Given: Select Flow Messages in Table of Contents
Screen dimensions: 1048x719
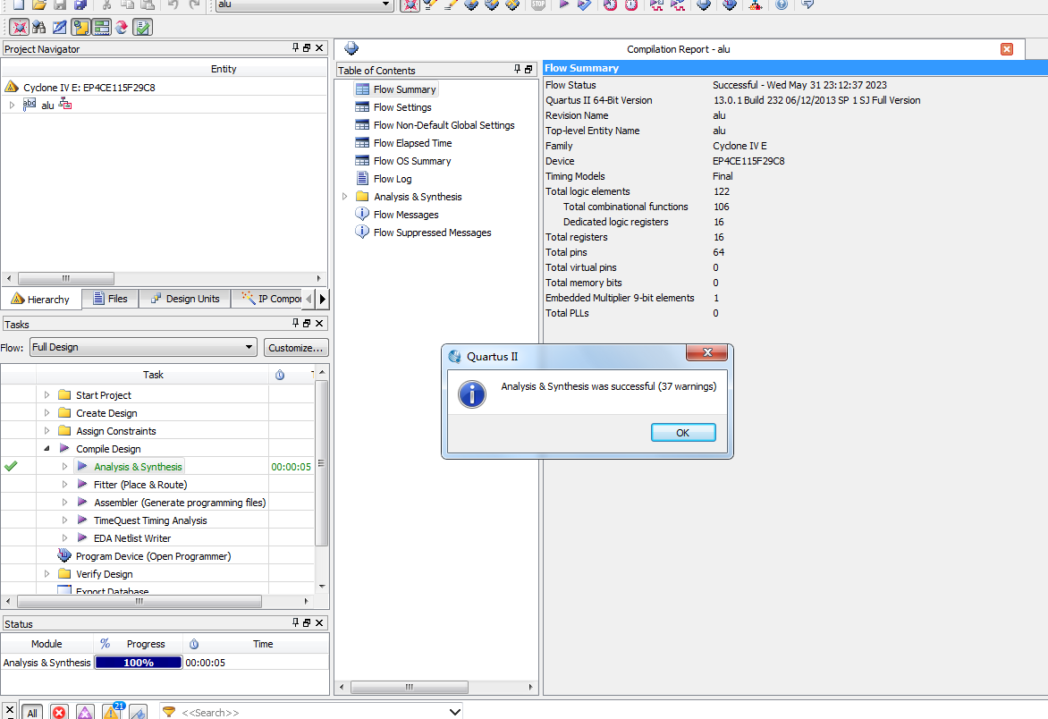Looking at the screenshot, I should point(406,215).
